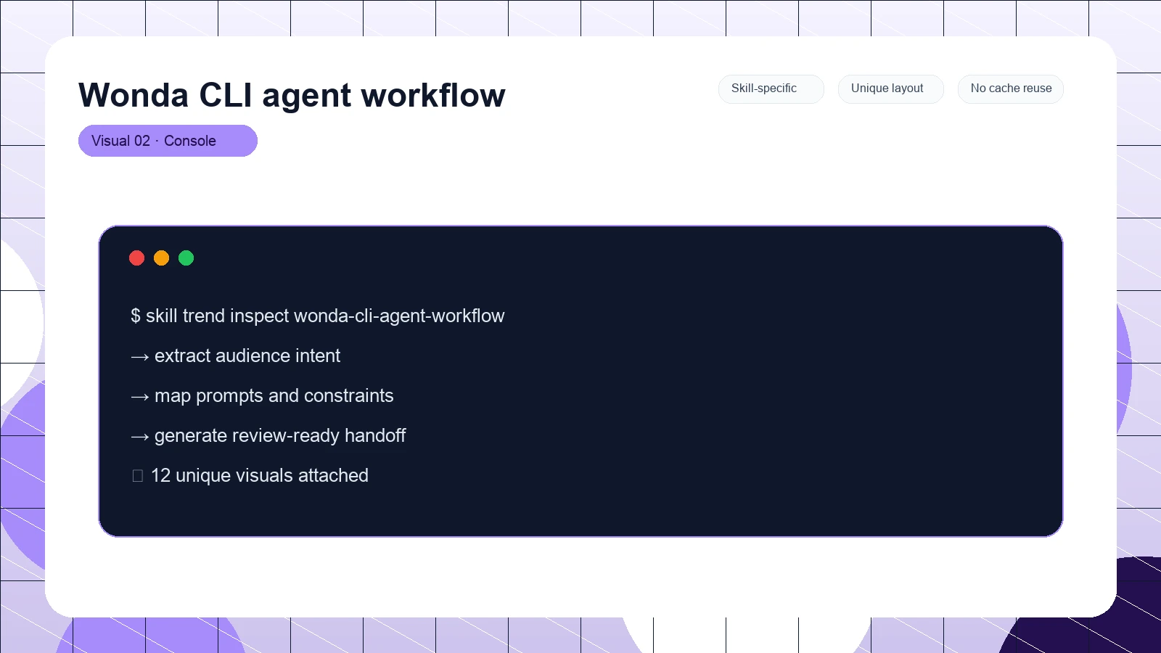1161x653 pixels.
Task: Click the generate review-ready handoff line
Action: [x=268, y=435]
